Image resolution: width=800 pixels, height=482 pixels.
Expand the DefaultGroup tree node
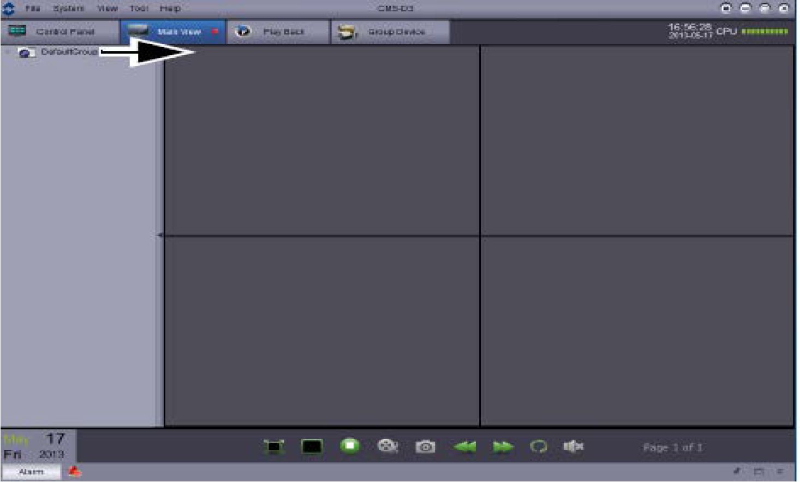pyautogui.click(x=8, y=52)
